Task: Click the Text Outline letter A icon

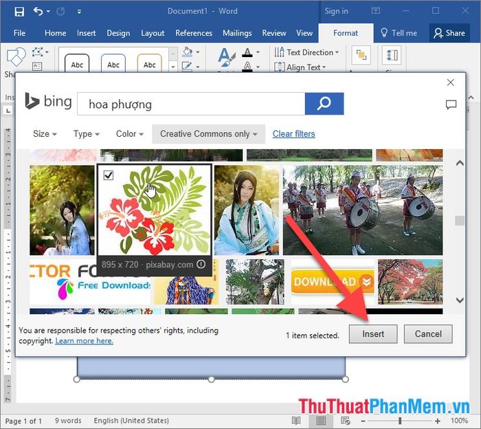Action: (x=247, y=66)
